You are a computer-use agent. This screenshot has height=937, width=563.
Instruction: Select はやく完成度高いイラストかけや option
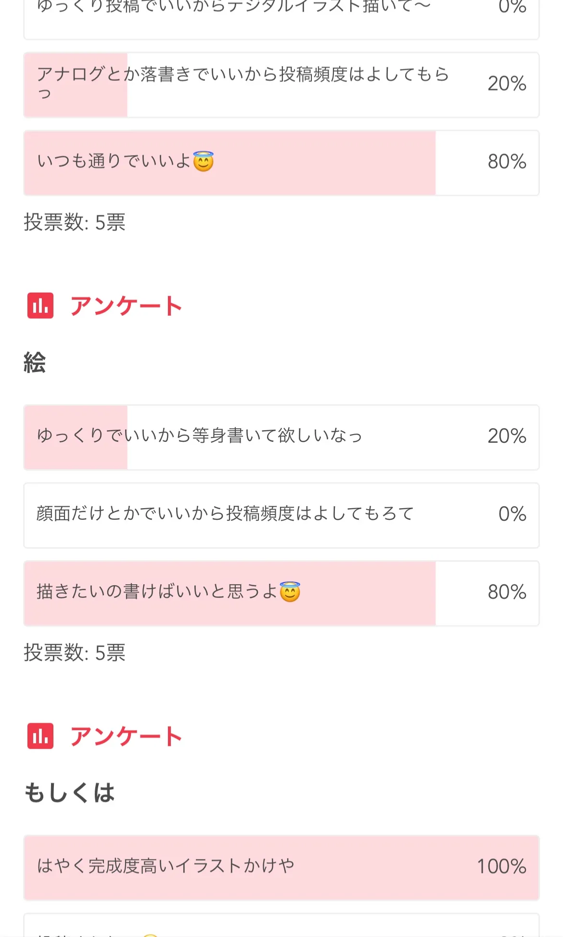click(281, 867)
